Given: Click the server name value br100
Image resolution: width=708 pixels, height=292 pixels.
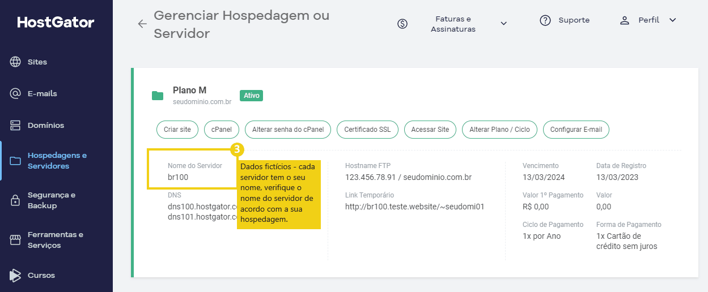Looking at the screenshot, I should (x=178, y=177).
